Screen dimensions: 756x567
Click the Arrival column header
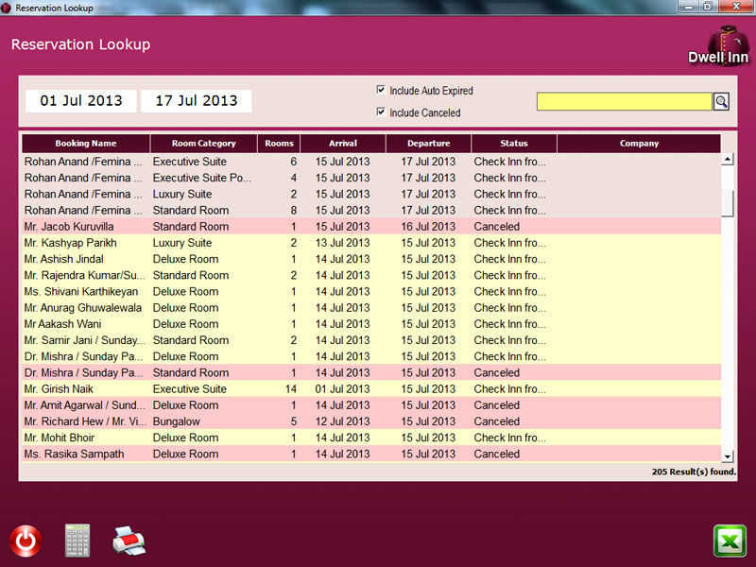coord(343,144)
